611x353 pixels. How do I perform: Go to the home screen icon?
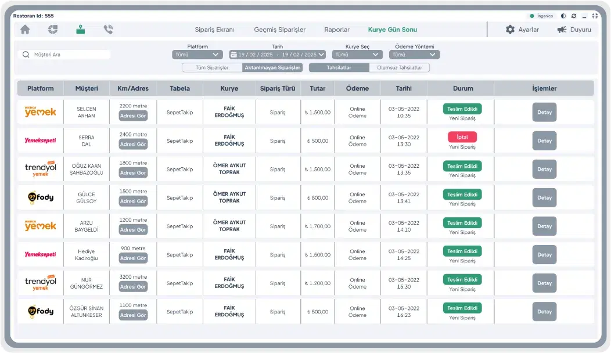[25, 30]
